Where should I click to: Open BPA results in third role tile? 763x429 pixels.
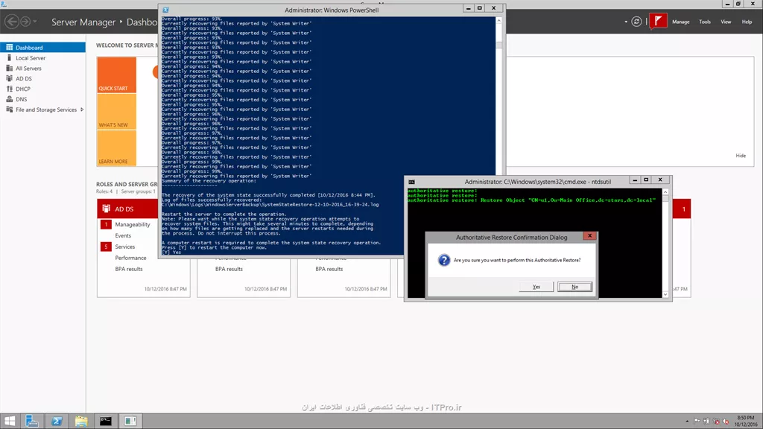329,269
